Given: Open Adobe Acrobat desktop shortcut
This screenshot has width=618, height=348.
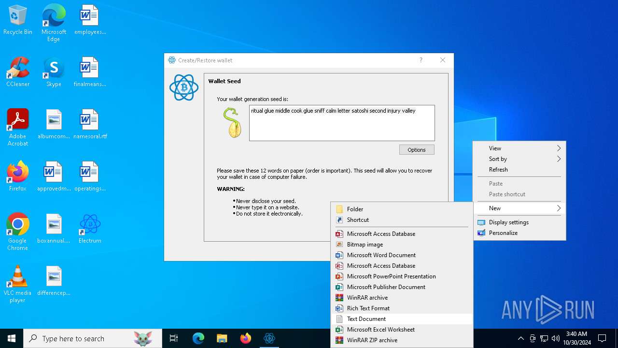Looking at the screenshot, I should pos(18,128).
